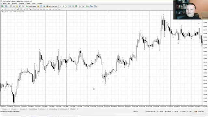Select the H1 timeframe button
208x117 pixels.
tap(47, 9)
